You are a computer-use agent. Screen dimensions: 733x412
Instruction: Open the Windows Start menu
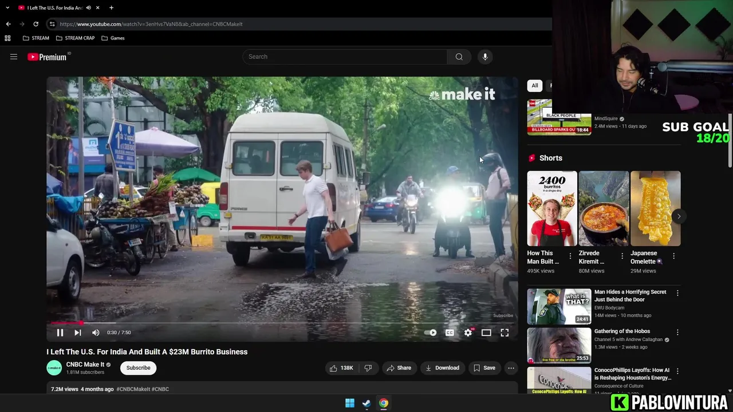pos(350,403)
